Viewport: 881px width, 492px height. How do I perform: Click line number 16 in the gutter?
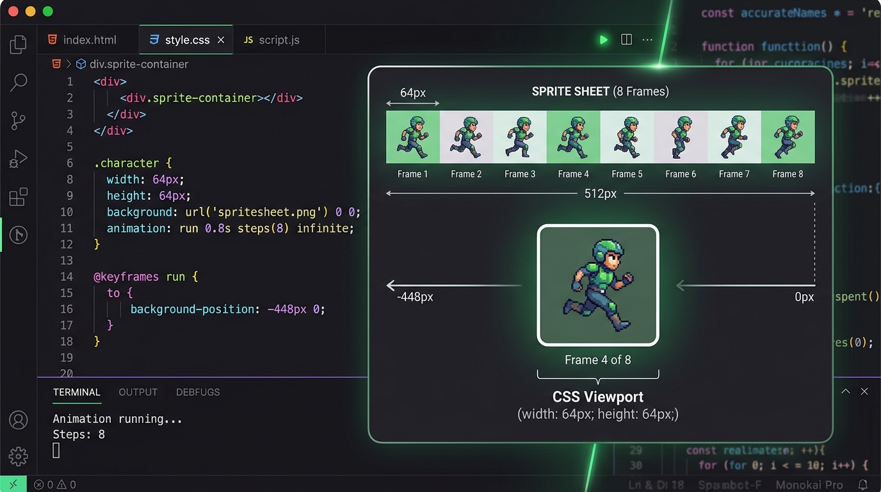click(x=67, y=309)
